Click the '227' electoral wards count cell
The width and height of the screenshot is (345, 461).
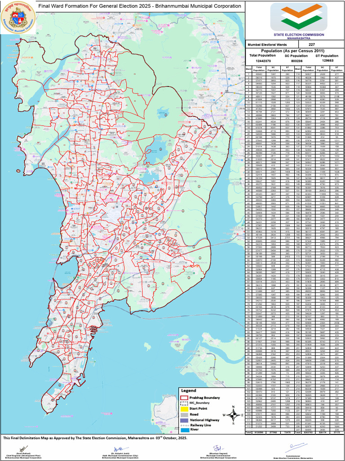pos(321,45)
